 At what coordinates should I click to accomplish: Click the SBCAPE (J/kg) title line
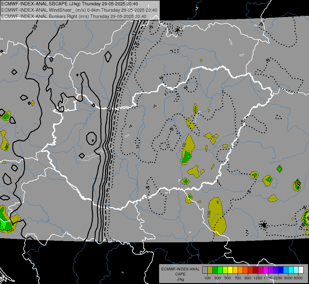tap(69, 4)
